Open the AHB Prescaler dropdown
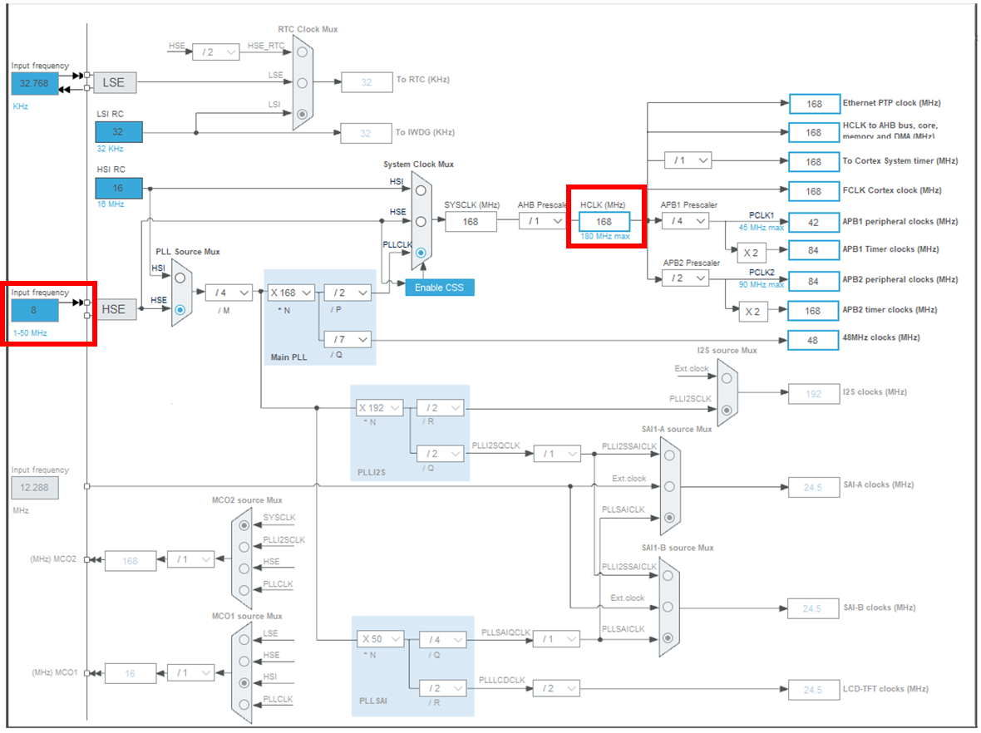This screenshot has width=981, height=733. point(544,221)
